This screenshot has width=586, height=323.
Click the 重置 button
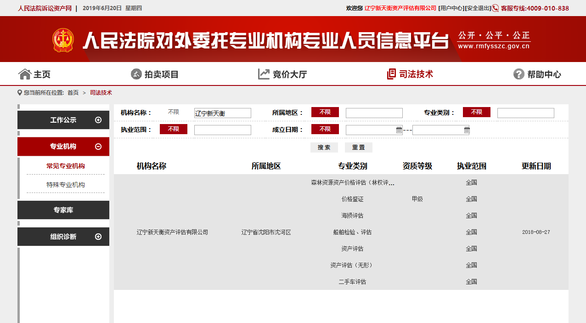359,147
